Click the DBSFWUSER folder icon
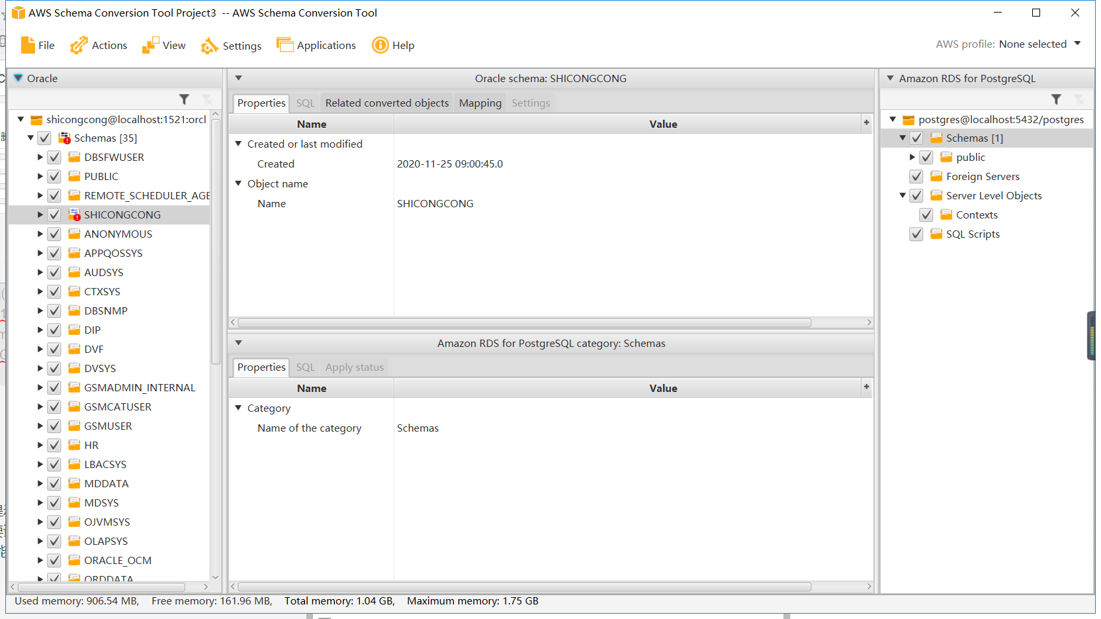The image size is (1101, 619). (x=74, y=158)
